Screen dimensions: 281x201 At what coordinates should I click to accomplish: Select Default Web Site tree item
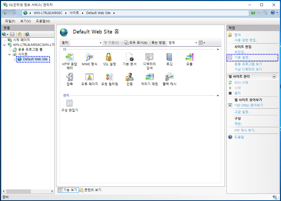tap(35, 59)
